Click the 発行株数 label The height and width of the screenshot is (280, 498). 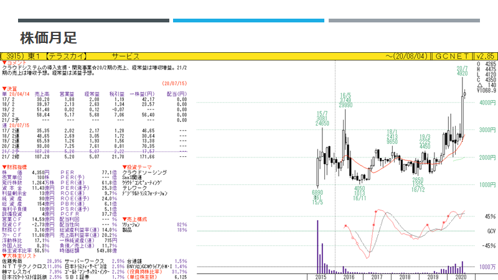[x=12, y=183]
